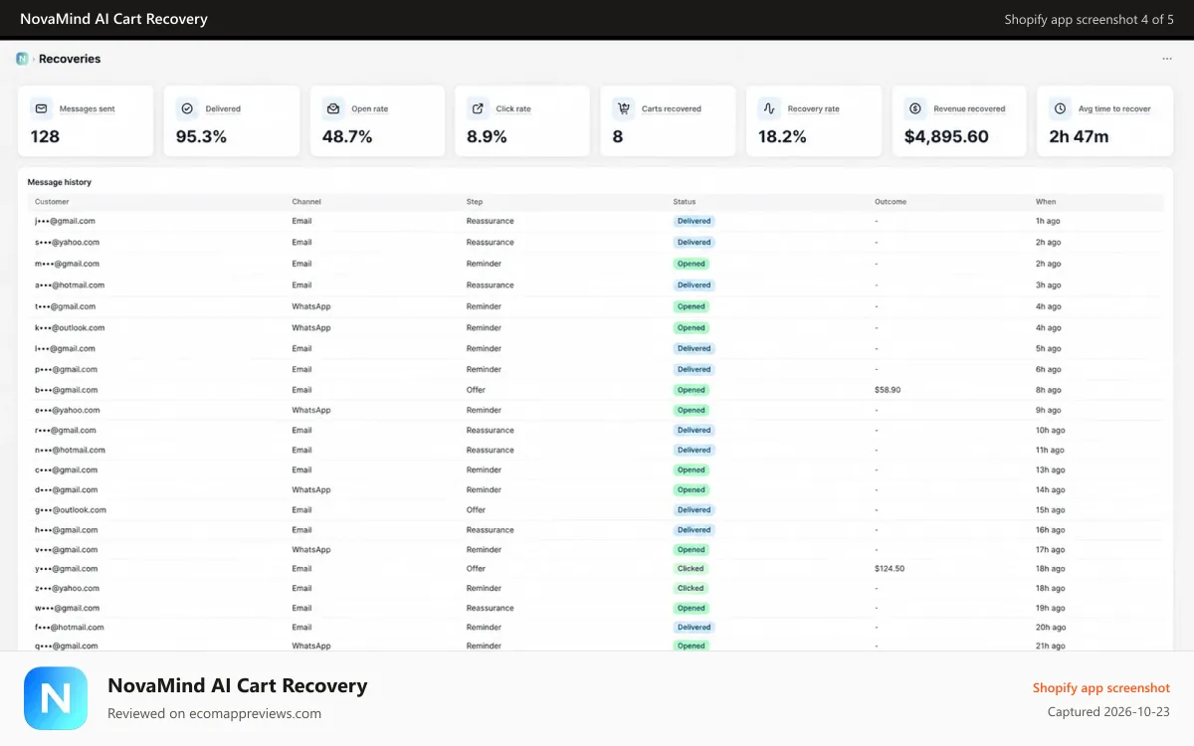Viewport: 1194px width, 746px height.
Task: Click the Delivered metric label
Action: coord(223,109)
